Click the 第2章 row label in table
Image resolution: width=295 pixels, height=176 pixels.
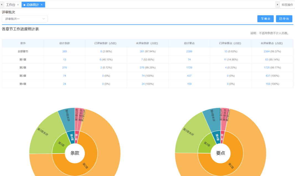pos(23,68)
